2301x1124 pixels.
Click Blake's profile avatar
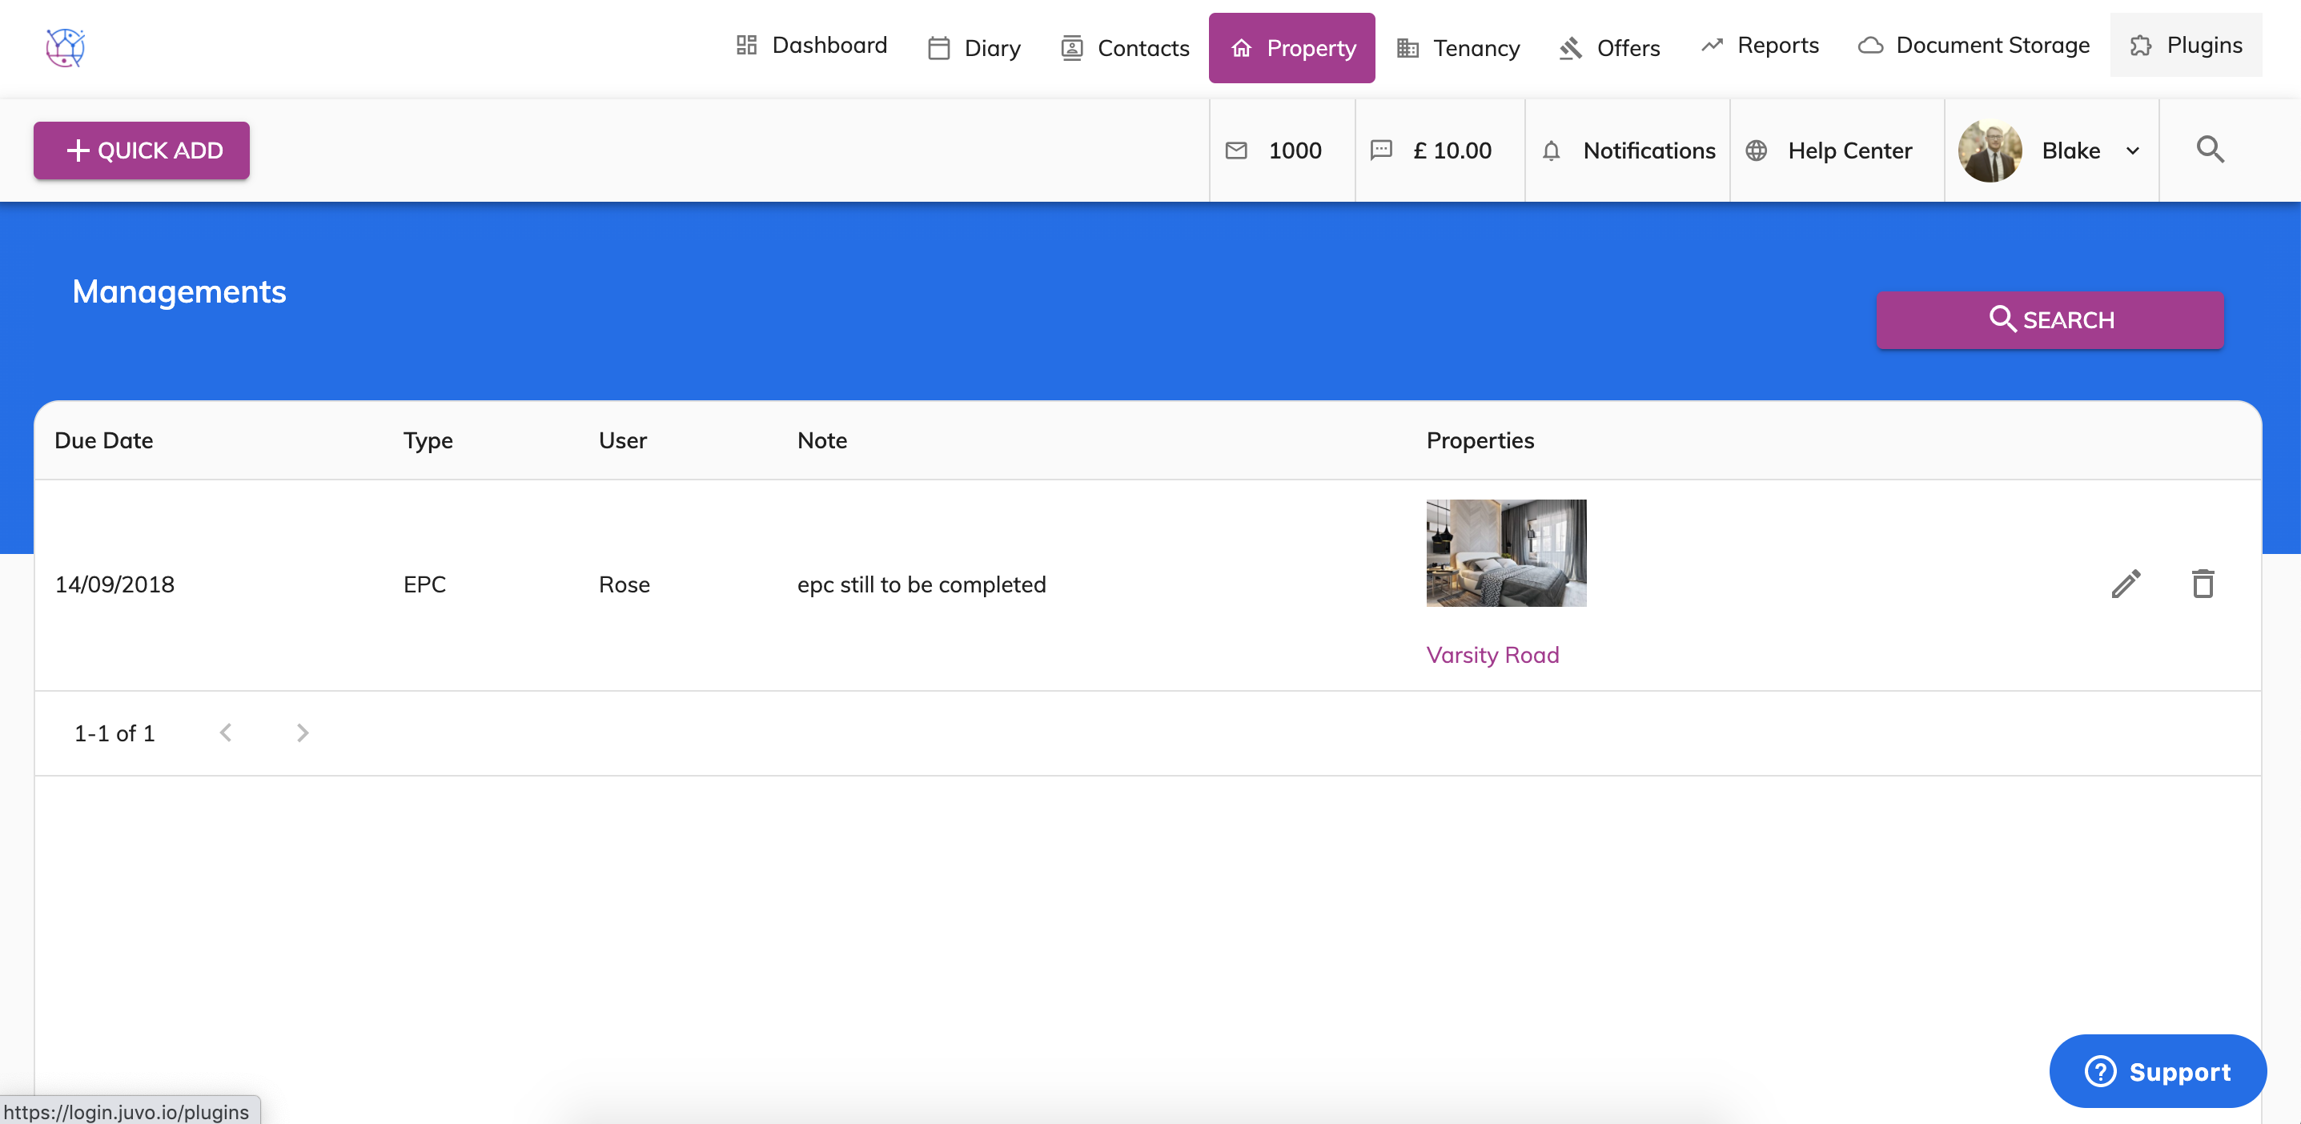click(1990, 150)
